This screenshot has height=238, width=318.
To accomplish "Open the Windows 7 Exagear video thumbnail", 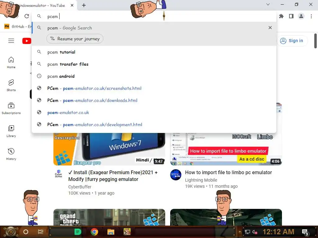I will point(109,149).
